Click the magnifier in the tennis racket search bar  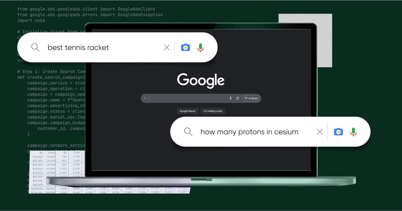pyautogui.click(x=35, y=47)
